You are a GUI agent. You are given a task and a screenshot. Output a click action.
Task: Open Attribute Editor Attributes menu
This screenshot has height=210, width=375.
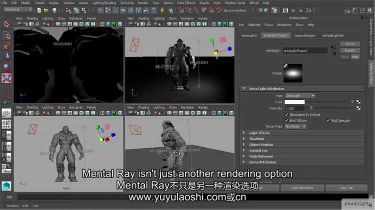[284, 25]
